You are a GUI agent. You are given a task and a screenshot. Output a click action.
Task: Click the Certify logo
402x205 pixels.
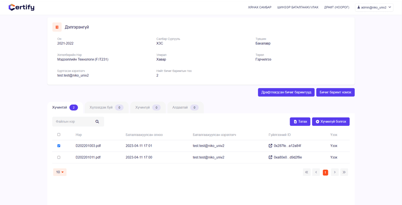point(22,7)
